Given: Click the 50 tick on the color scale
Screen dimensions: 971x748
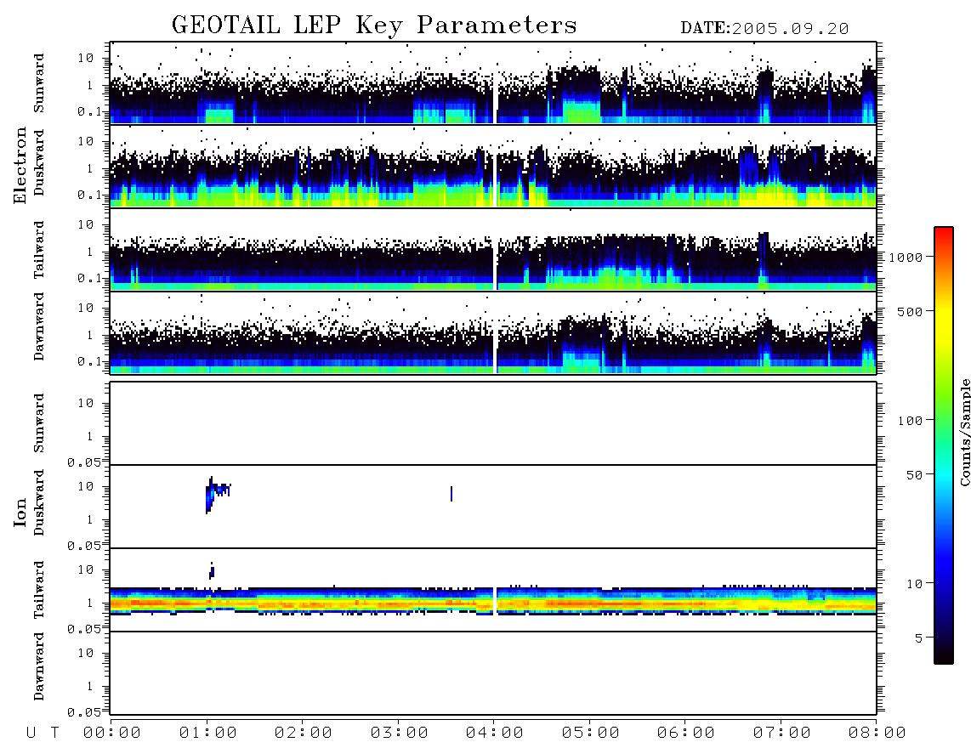Looking at the screenshot, I should tap(914, 475).
